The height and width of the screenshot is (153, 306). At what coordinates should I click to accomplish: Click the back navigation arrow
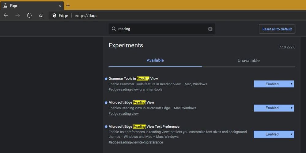6,16
